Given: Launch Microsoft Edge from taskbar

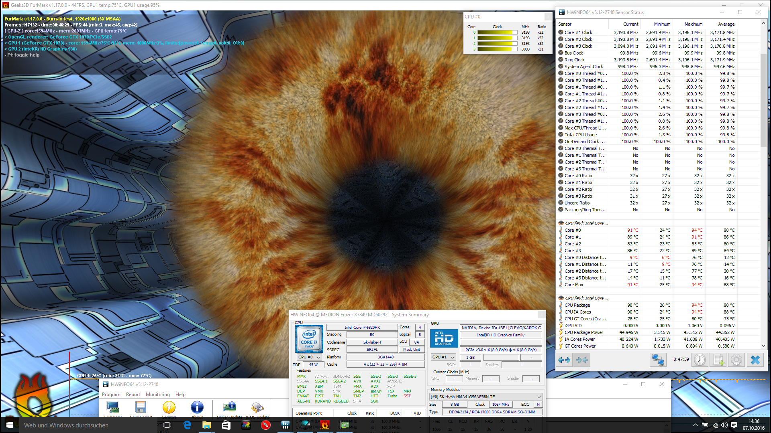Looking at the screenshot, I should (187, 425).
